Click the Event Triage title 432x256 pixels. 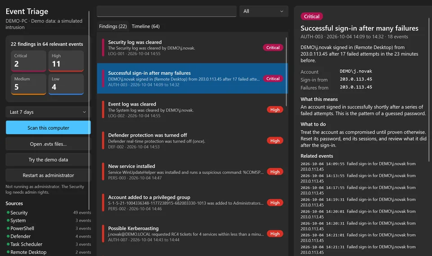click(x=27, y=11)
